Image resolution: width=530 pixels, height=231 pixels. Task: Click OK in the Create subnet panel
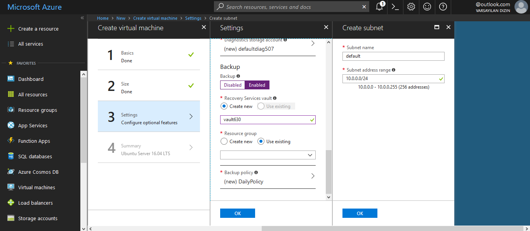[x=360, y=213]
